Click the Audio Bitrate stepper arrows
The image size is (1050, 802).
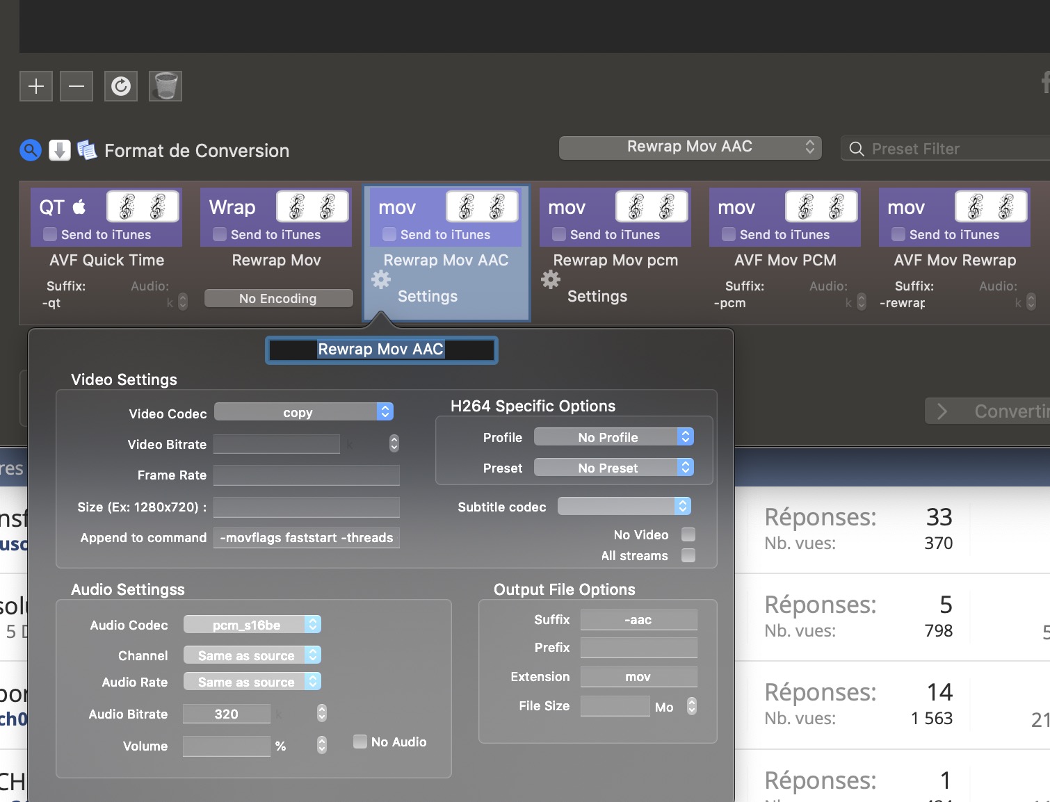pos(321,713)
